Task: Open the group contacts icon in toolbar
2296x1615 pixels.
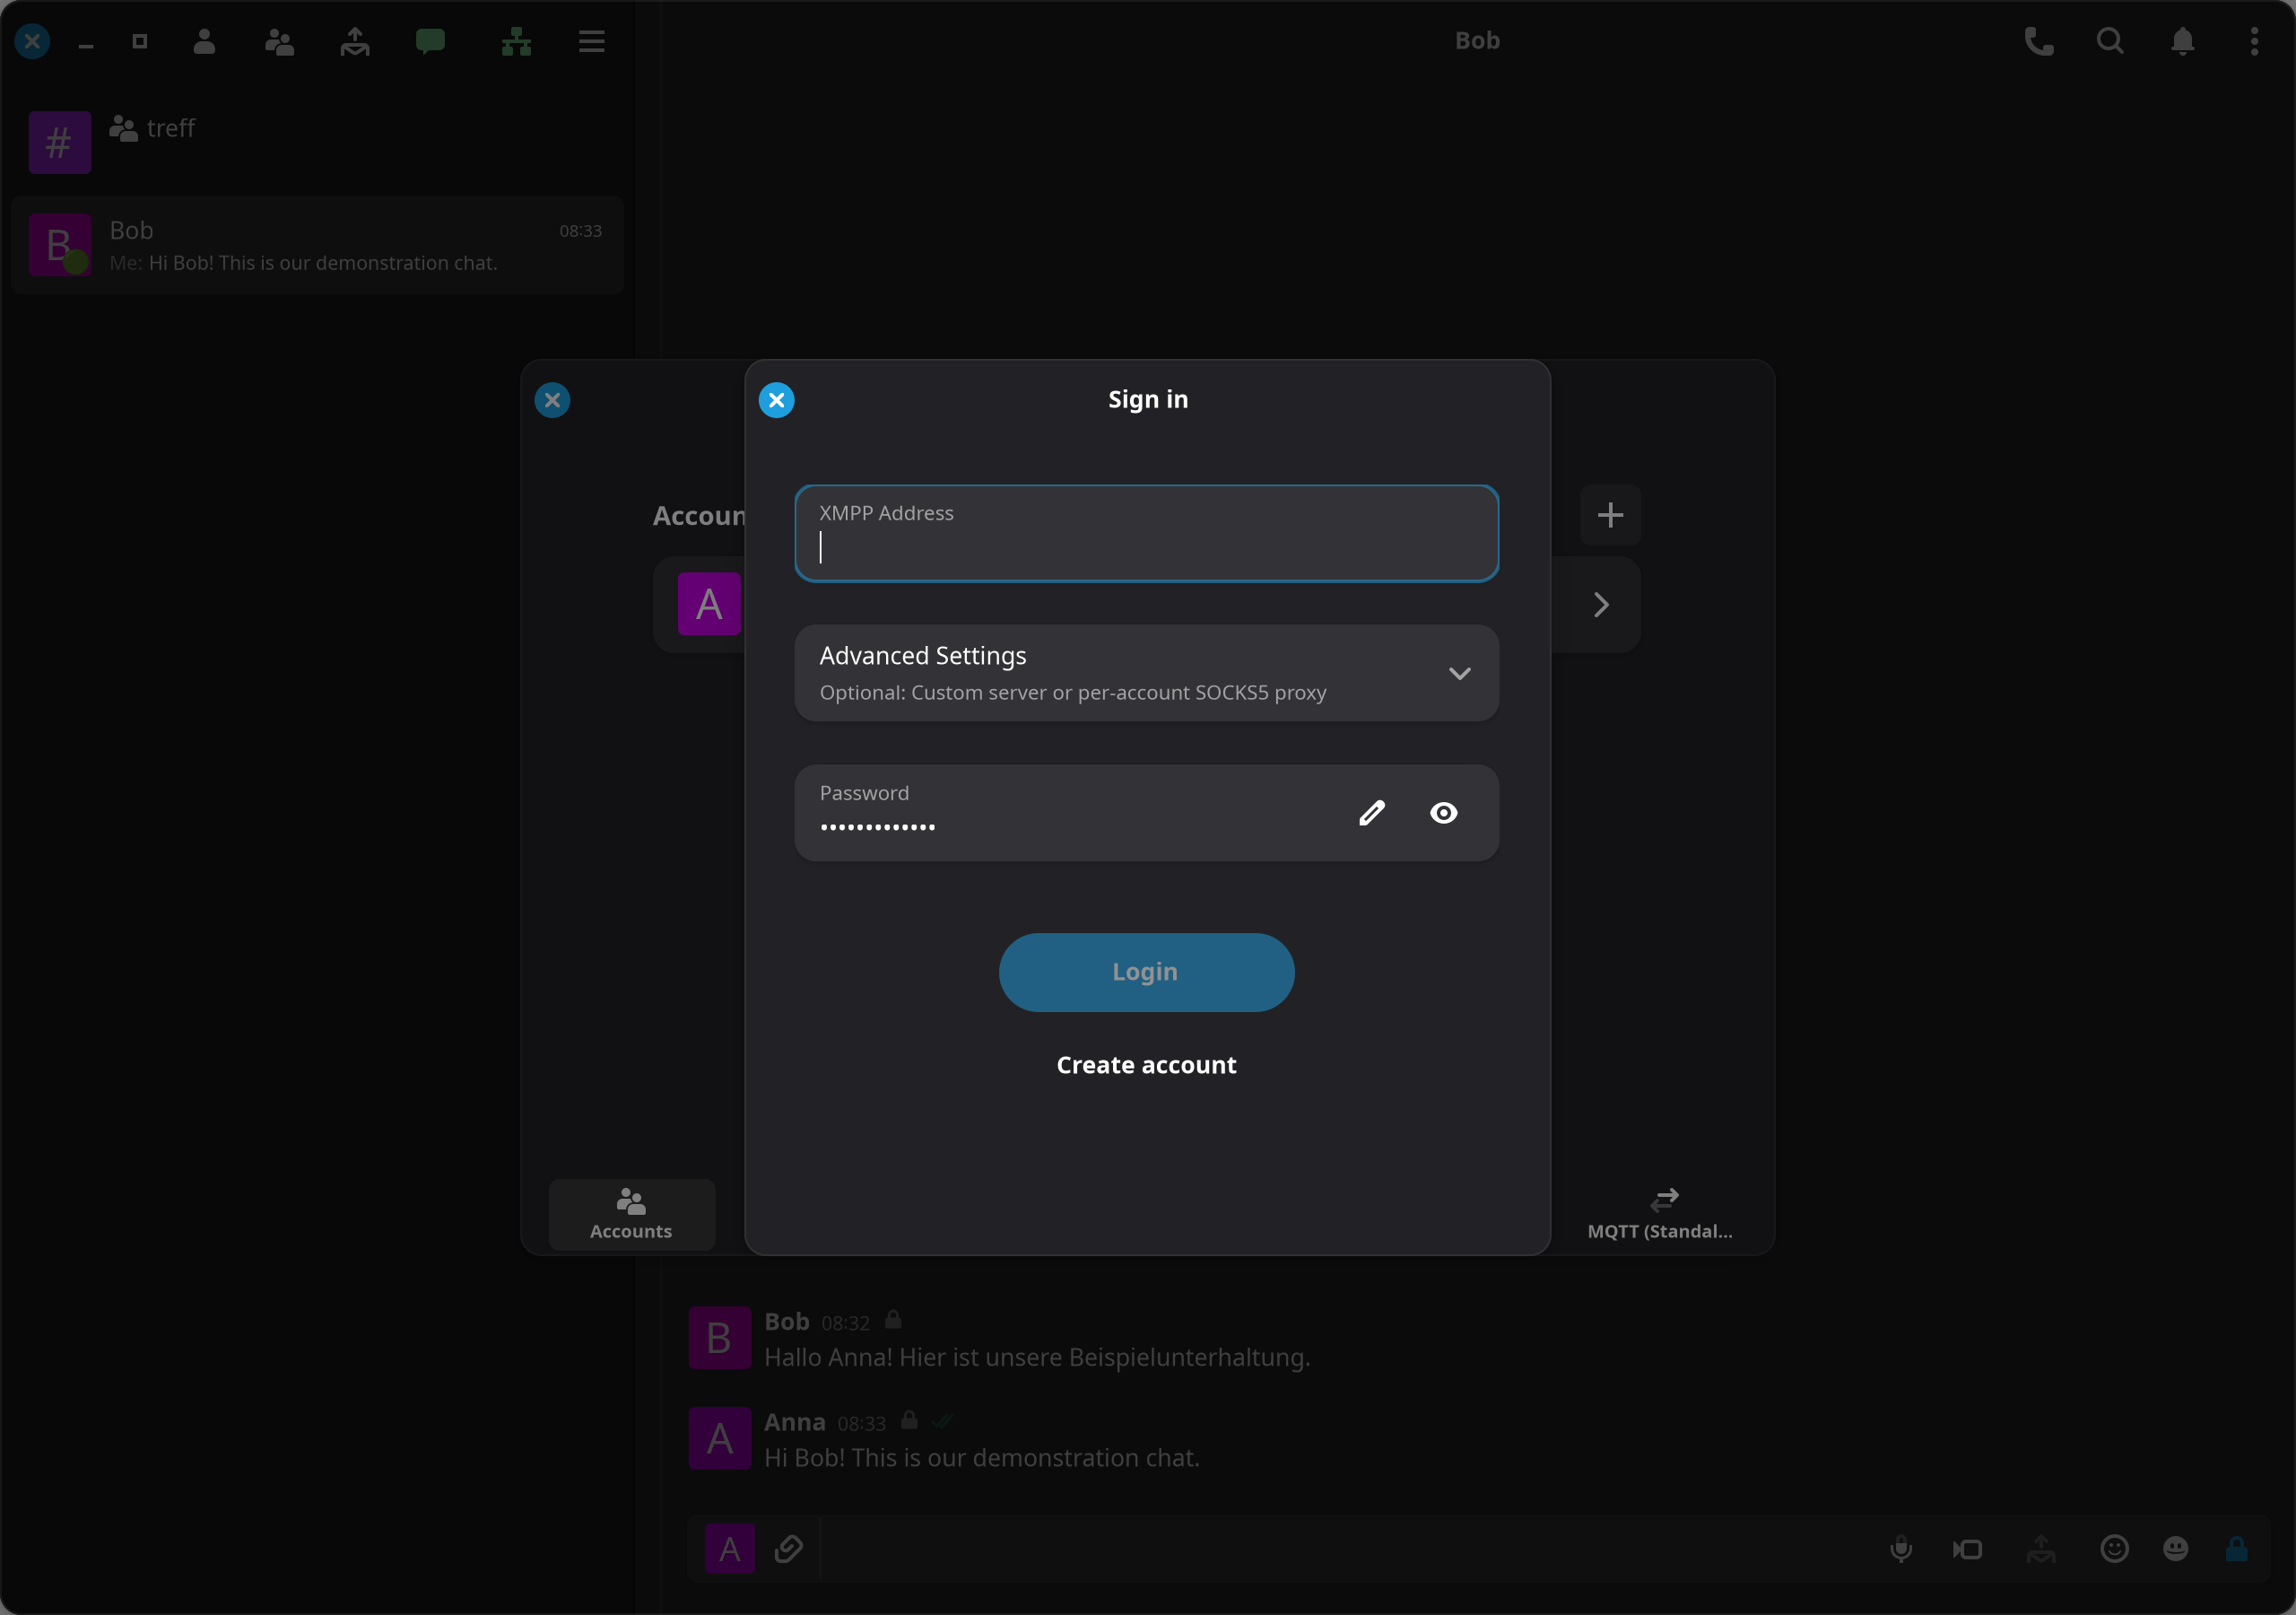Action: coord(280,41)
